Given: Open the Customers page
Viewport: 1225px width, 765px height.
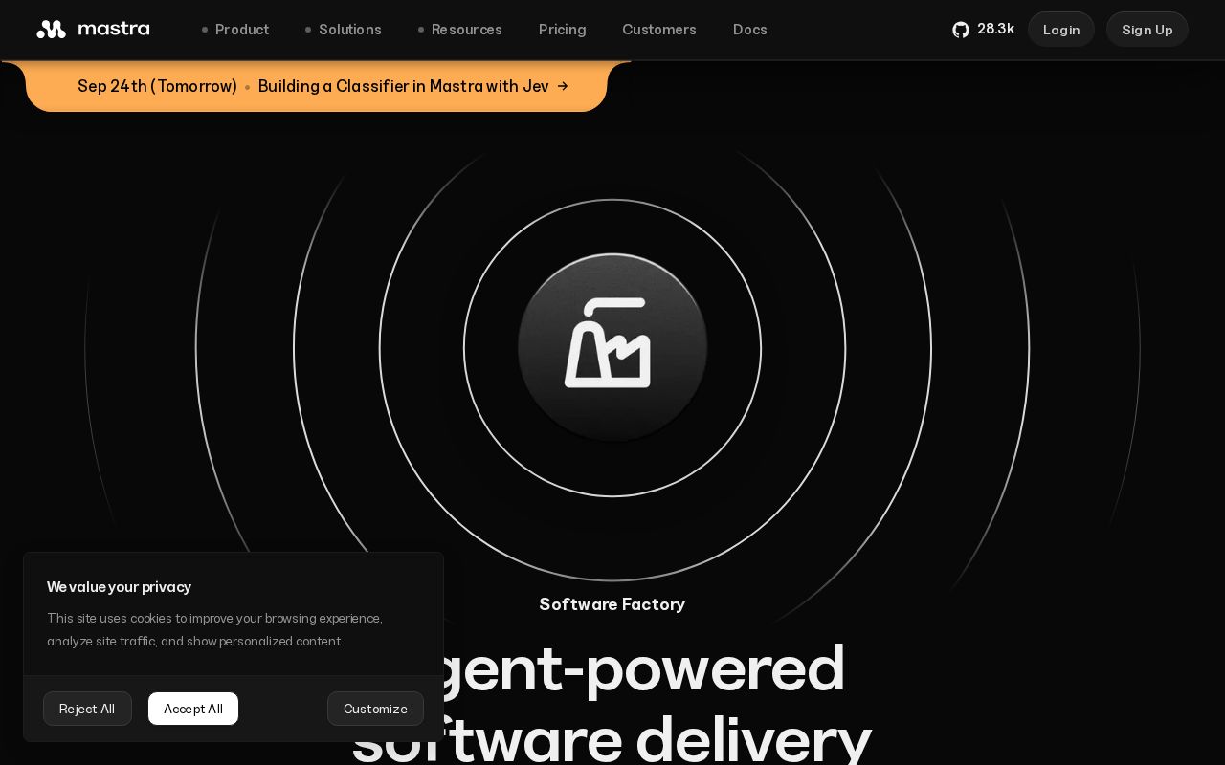Looking at the screenshot, I should [659, 30].
